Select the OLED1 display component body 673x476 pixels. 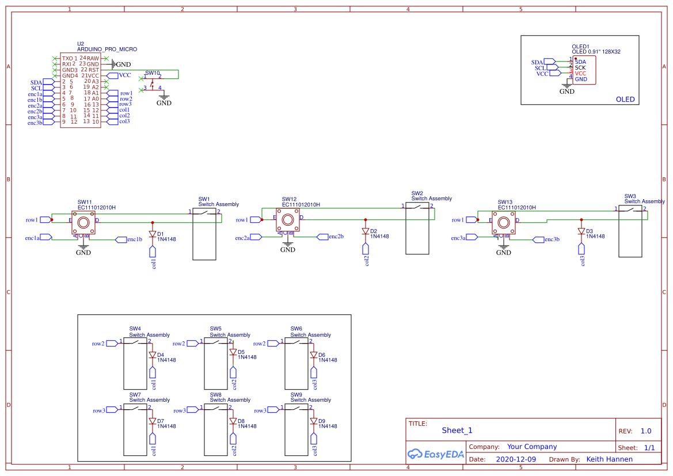click(x=584, y=70)
